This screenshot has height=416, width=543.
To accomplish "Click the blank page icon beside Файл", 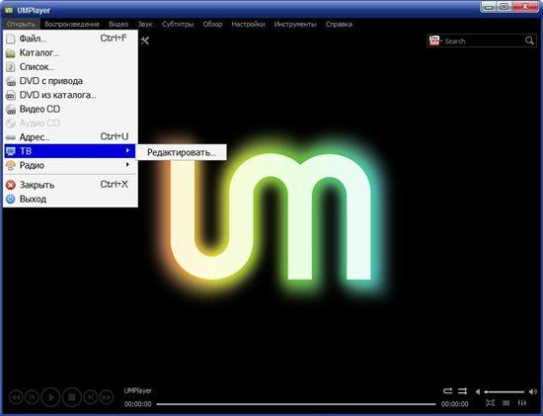I will [x=11, y=39].
